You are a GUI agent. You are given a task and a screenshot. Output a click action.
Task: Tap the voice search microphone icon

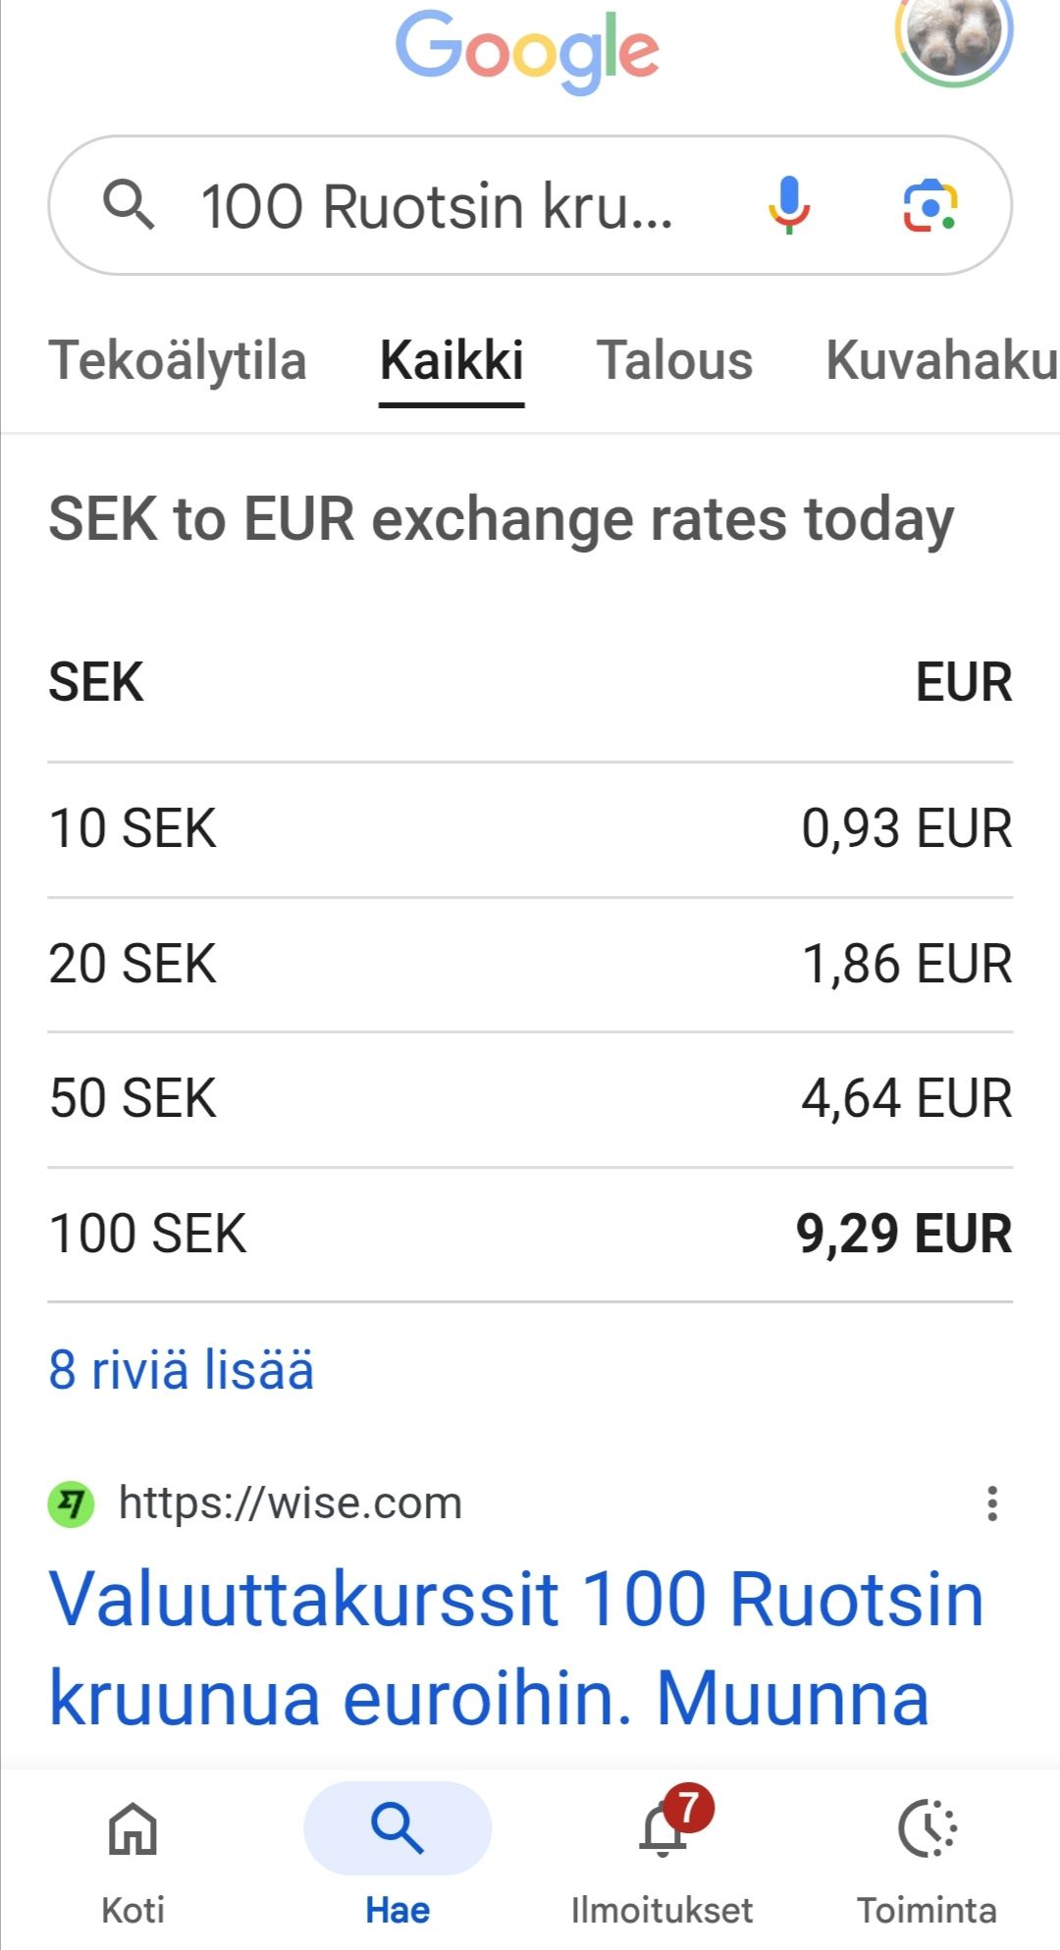[x=788, y=205]
